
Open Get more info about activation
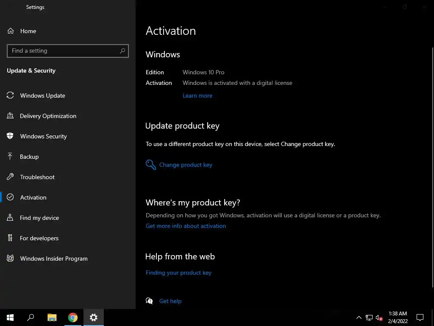point(186,226)
